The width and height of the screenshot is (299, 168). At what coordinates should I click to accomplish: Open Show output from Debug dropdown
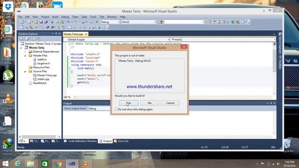(99, 109)
